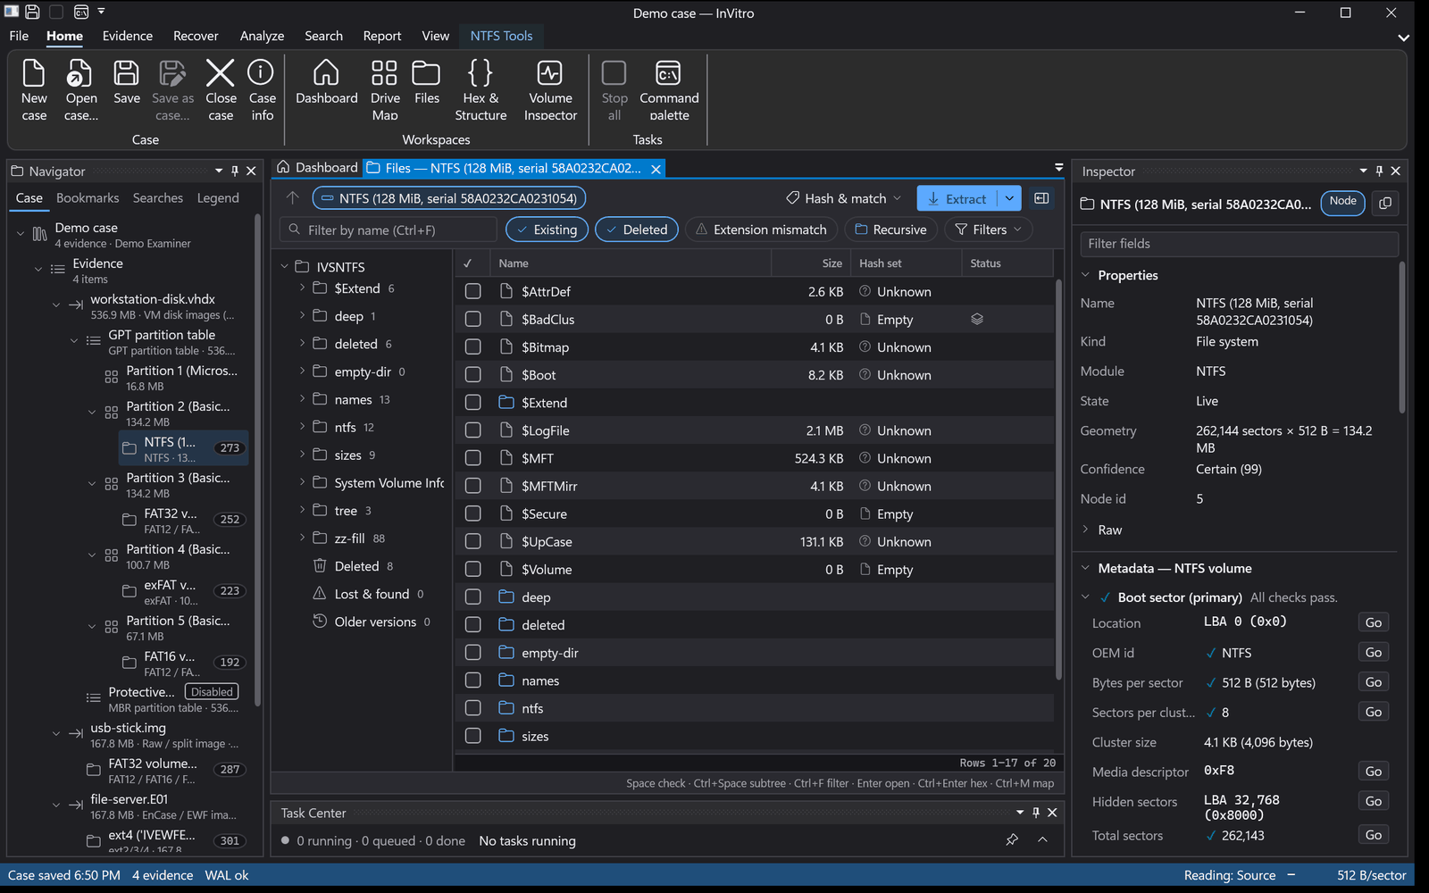This screenshot has width=1429, height=893.
Task: Collapse Task Center chevron up icon
Action: pyautogui.click(x=1042, y=840)
